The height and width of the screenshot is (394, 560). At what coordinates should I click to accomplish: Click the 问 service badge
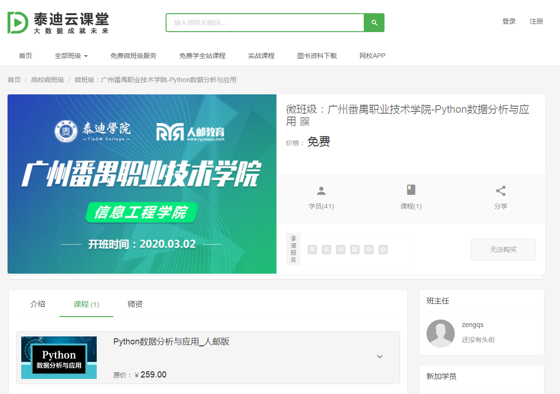coord(341,249)
